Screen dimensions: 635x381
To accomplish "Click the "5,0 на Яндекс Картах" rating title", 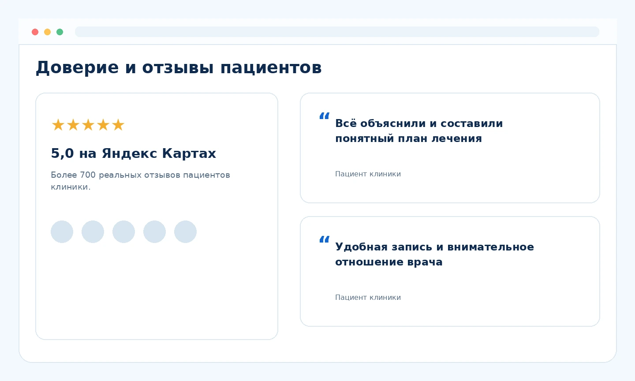I will [134, 153].
